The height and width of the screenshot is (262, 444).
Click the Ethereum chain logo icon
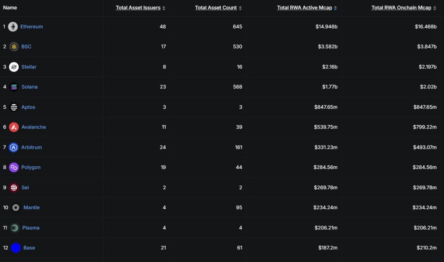(x=13, y=26)
